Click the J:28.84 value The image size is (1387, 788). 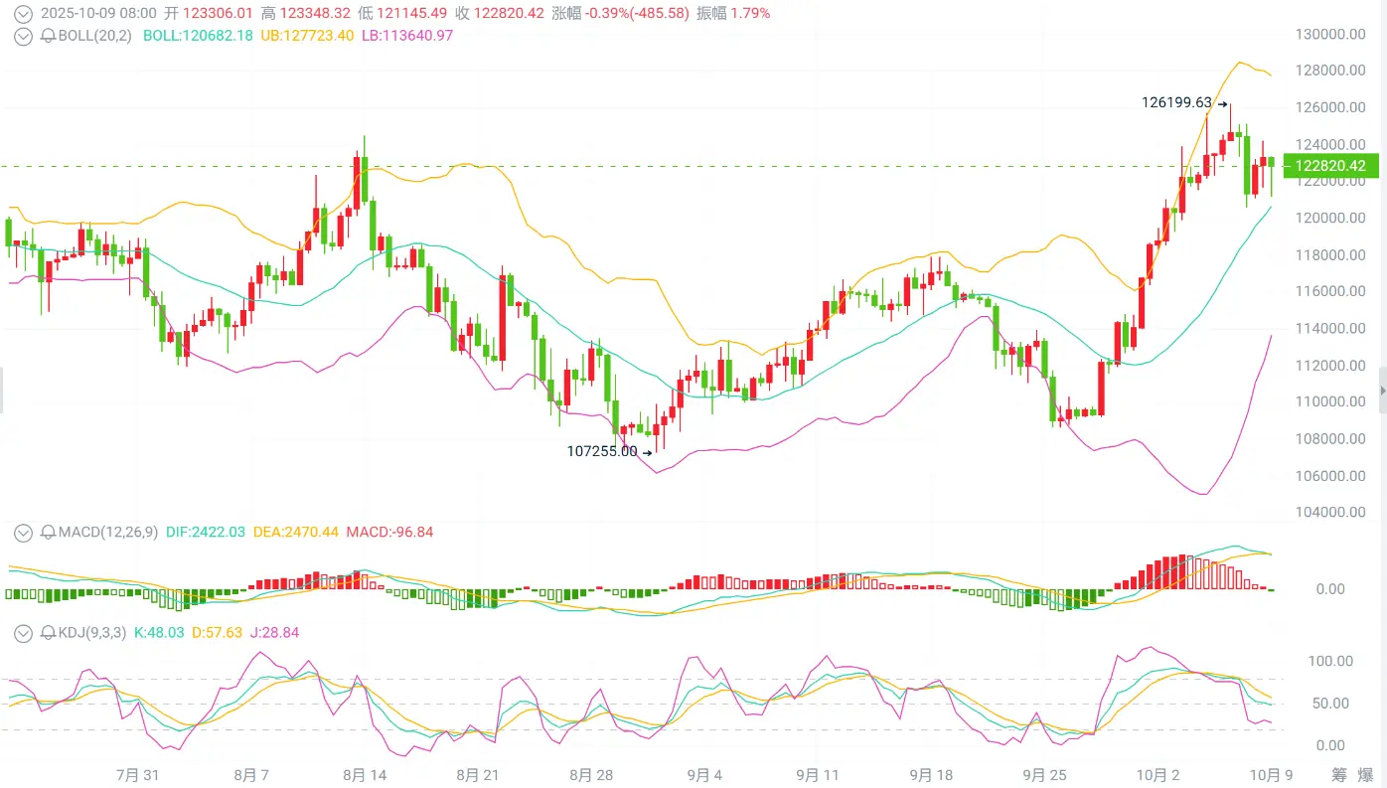coord(274,632)
